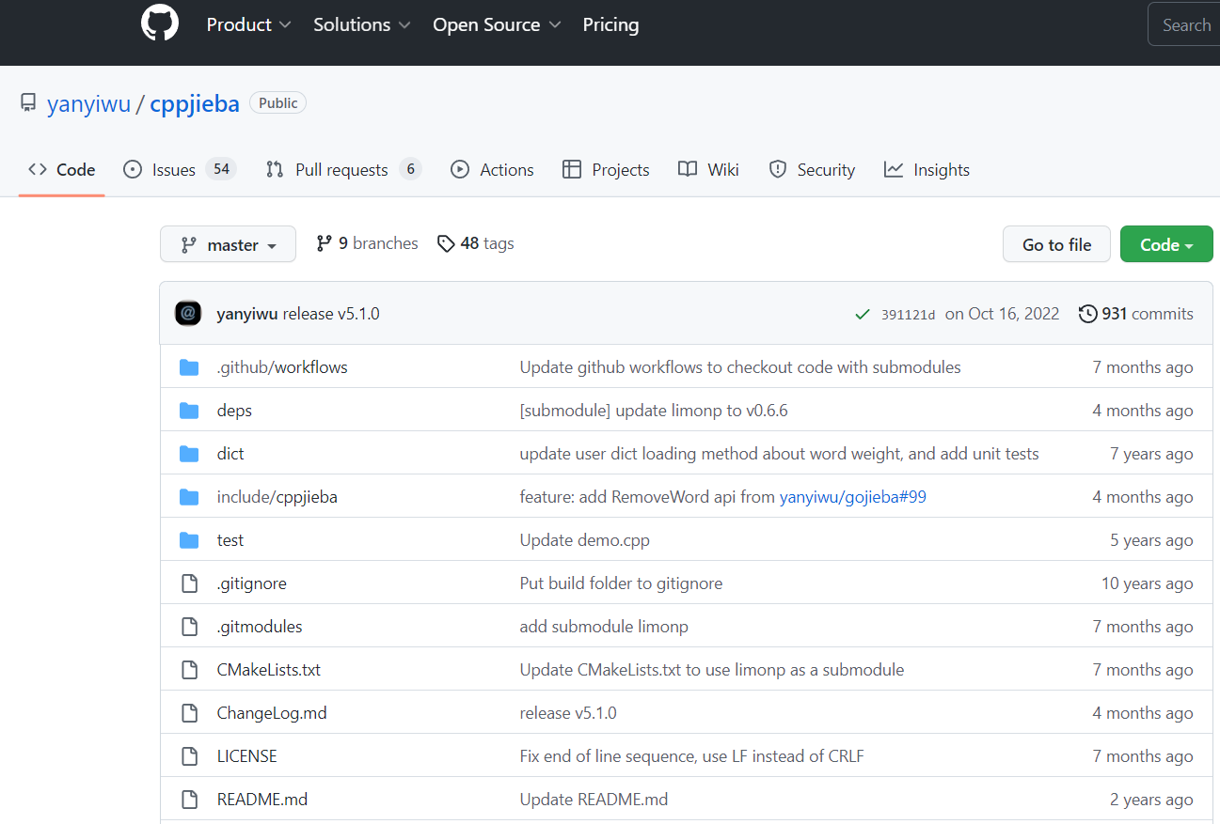This screenshot has height=824, width=1220.
Task: Click the Public visibility badge
Action: [x=277, y=103]
